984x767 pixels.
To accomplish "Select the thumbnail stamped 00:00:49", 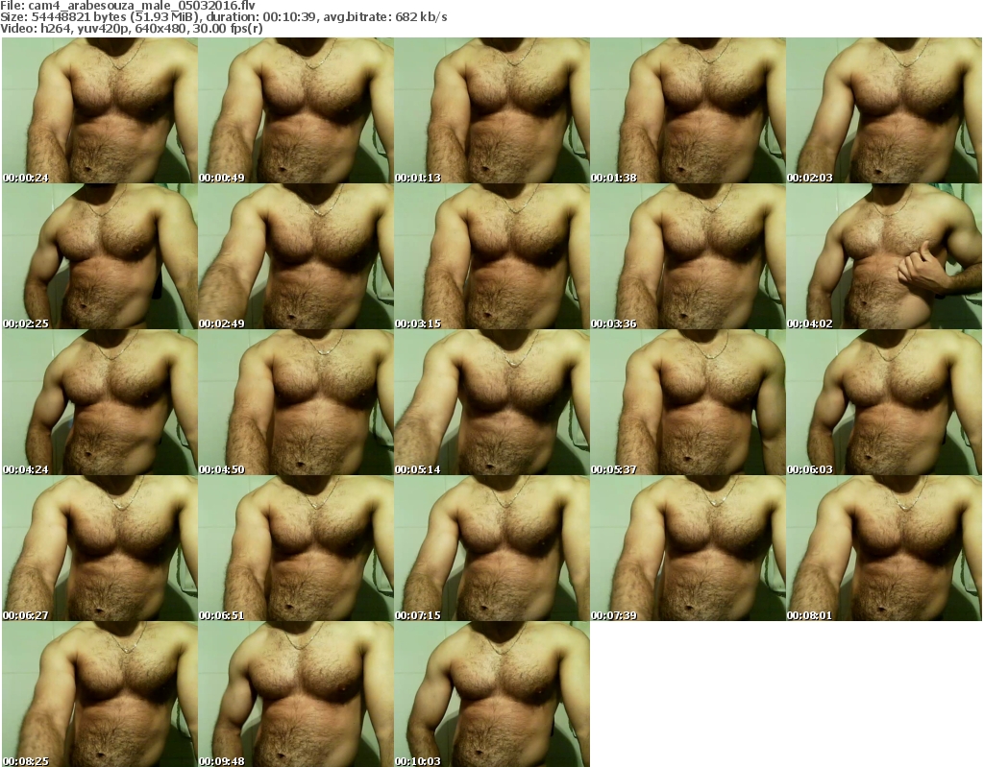I will 296,110.
